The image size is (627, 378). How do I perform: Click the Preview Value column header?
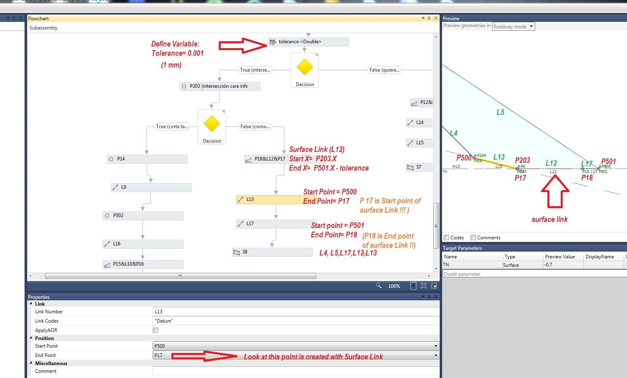pyautogui.click(x=563, y=257)
